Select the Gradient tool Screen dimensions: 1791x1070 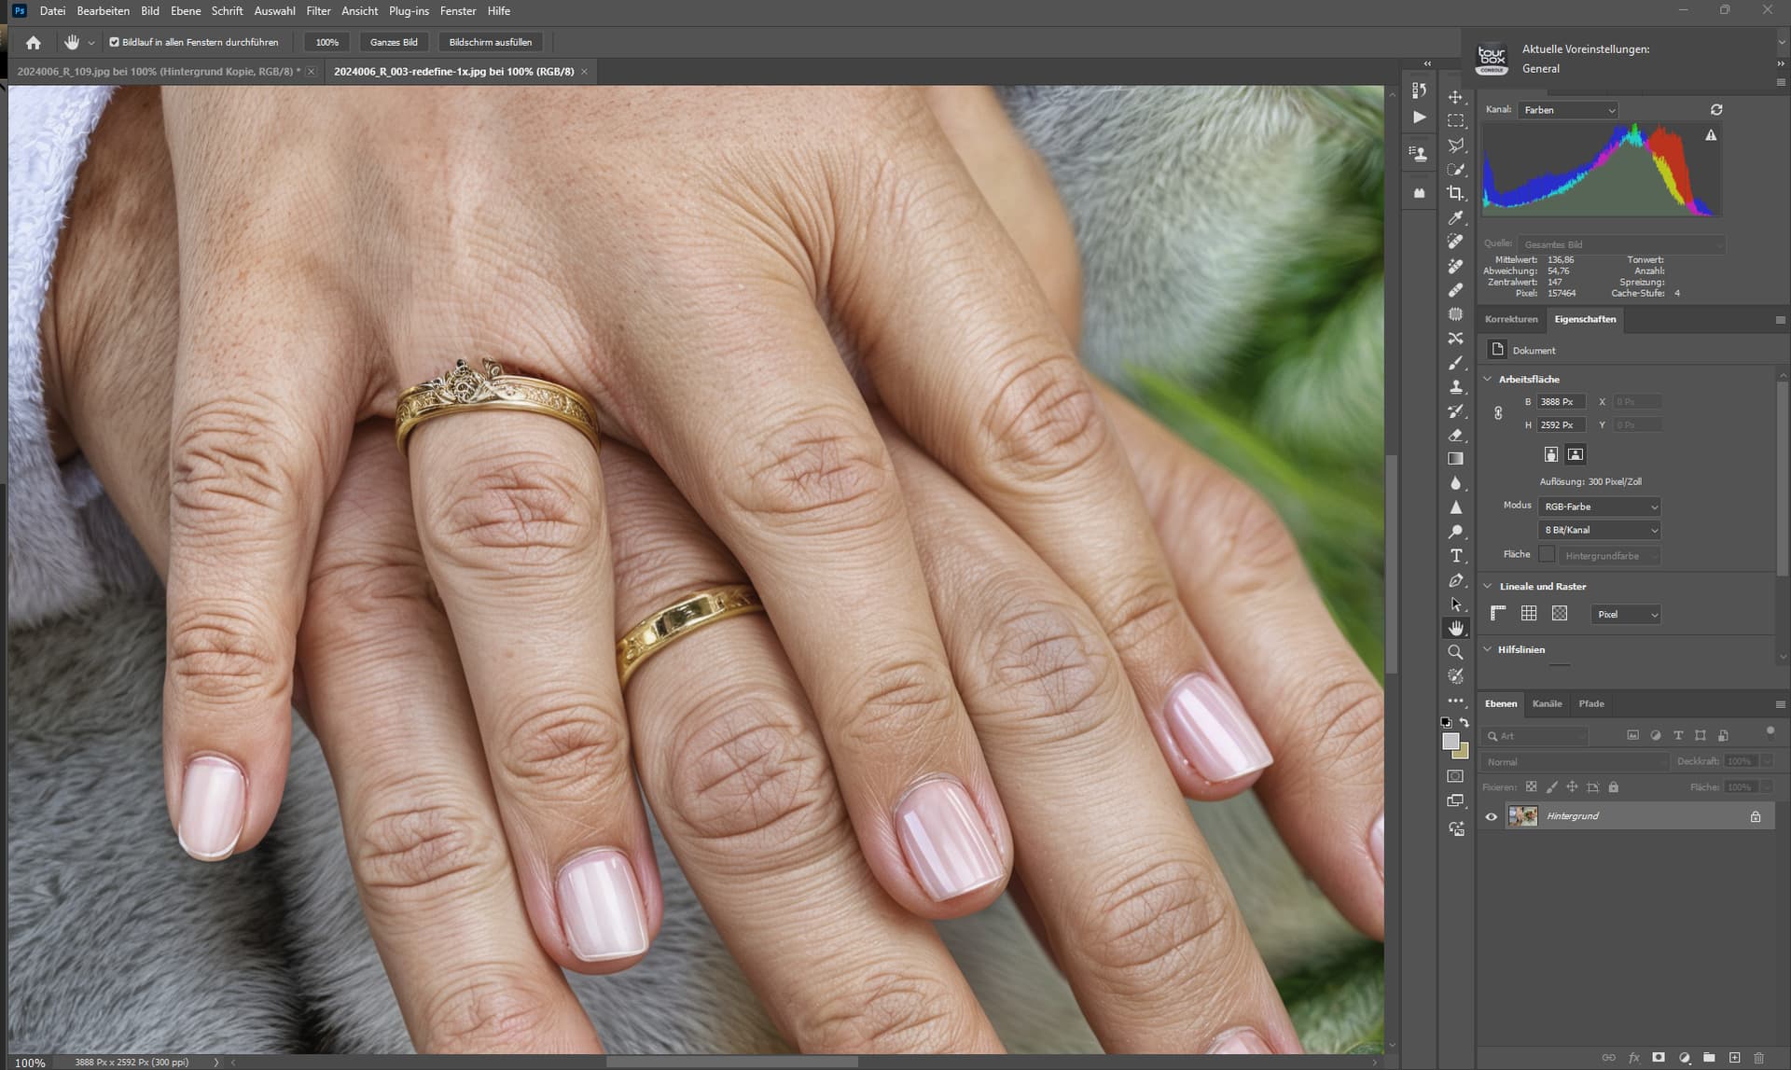tap(1455, 459)
